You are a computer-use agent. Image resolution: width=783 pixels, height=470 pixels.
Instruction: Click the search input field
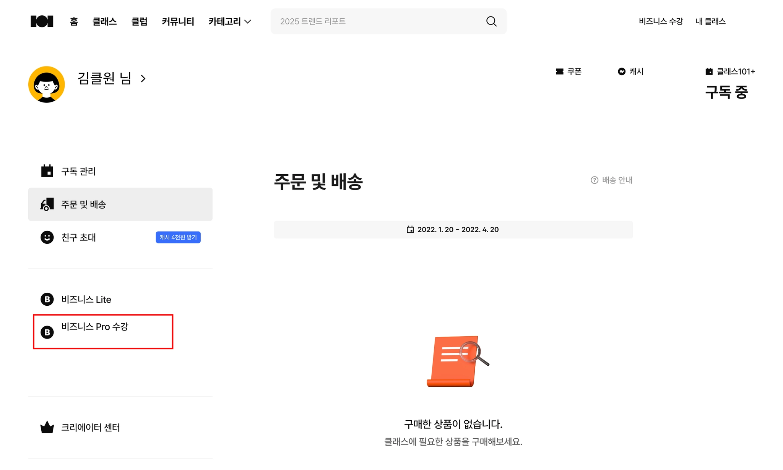379,21
